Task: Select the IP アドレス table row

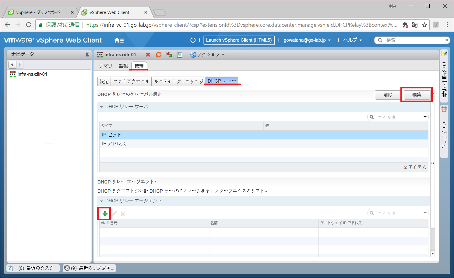Action: (264, 144)
